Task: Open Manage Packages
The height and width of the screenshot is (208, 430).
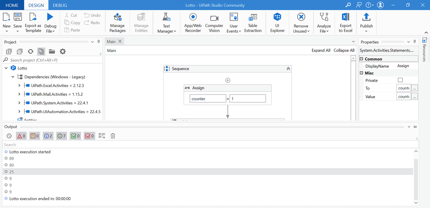Action: pyautogui.click(x=117, y=22)
